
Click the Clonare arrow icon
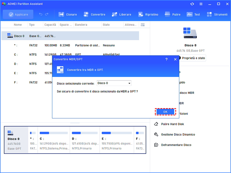pyautogui.click(x=61, y=14)
